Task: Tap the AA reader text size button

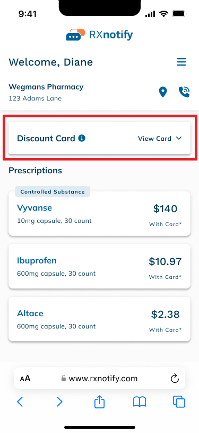Action: (25, 378)
